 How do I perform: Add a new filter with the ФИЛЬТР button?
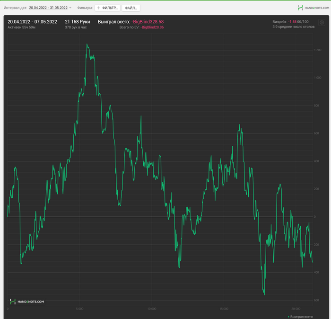[108, 8]
